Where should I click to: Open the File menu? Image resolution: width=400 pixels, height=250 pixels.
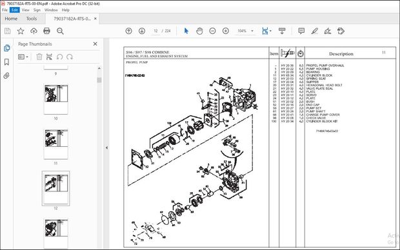click(x=5, y=10)
